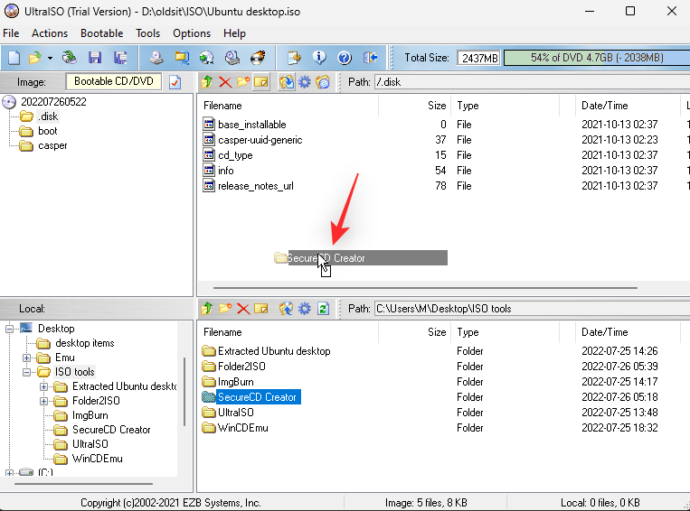Click the hide image tree icon
Image resolution: width=690 pixels, height=511 pixels.
tap(323, 82)
